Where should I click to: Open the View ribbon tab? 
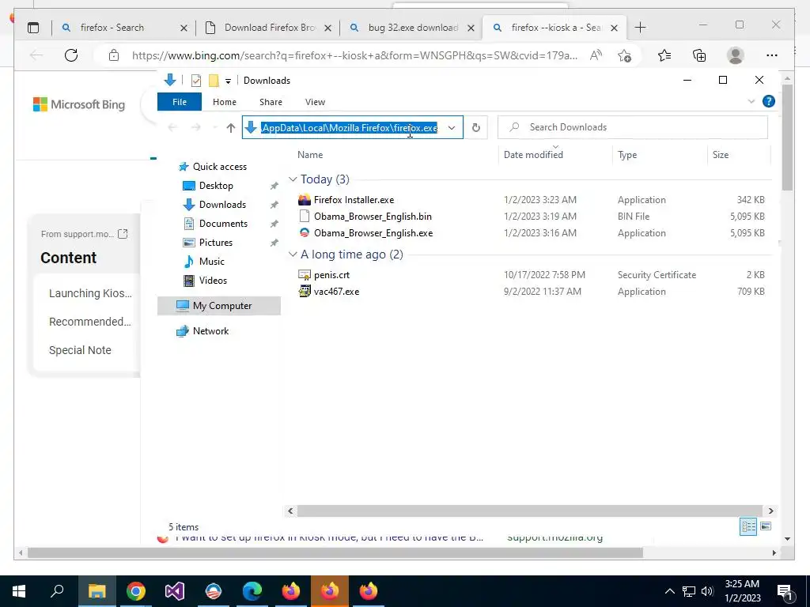coord(315,102)
